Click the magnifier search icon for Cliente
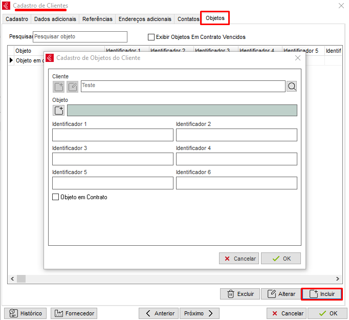349x320 pixels. coord(292,87)
